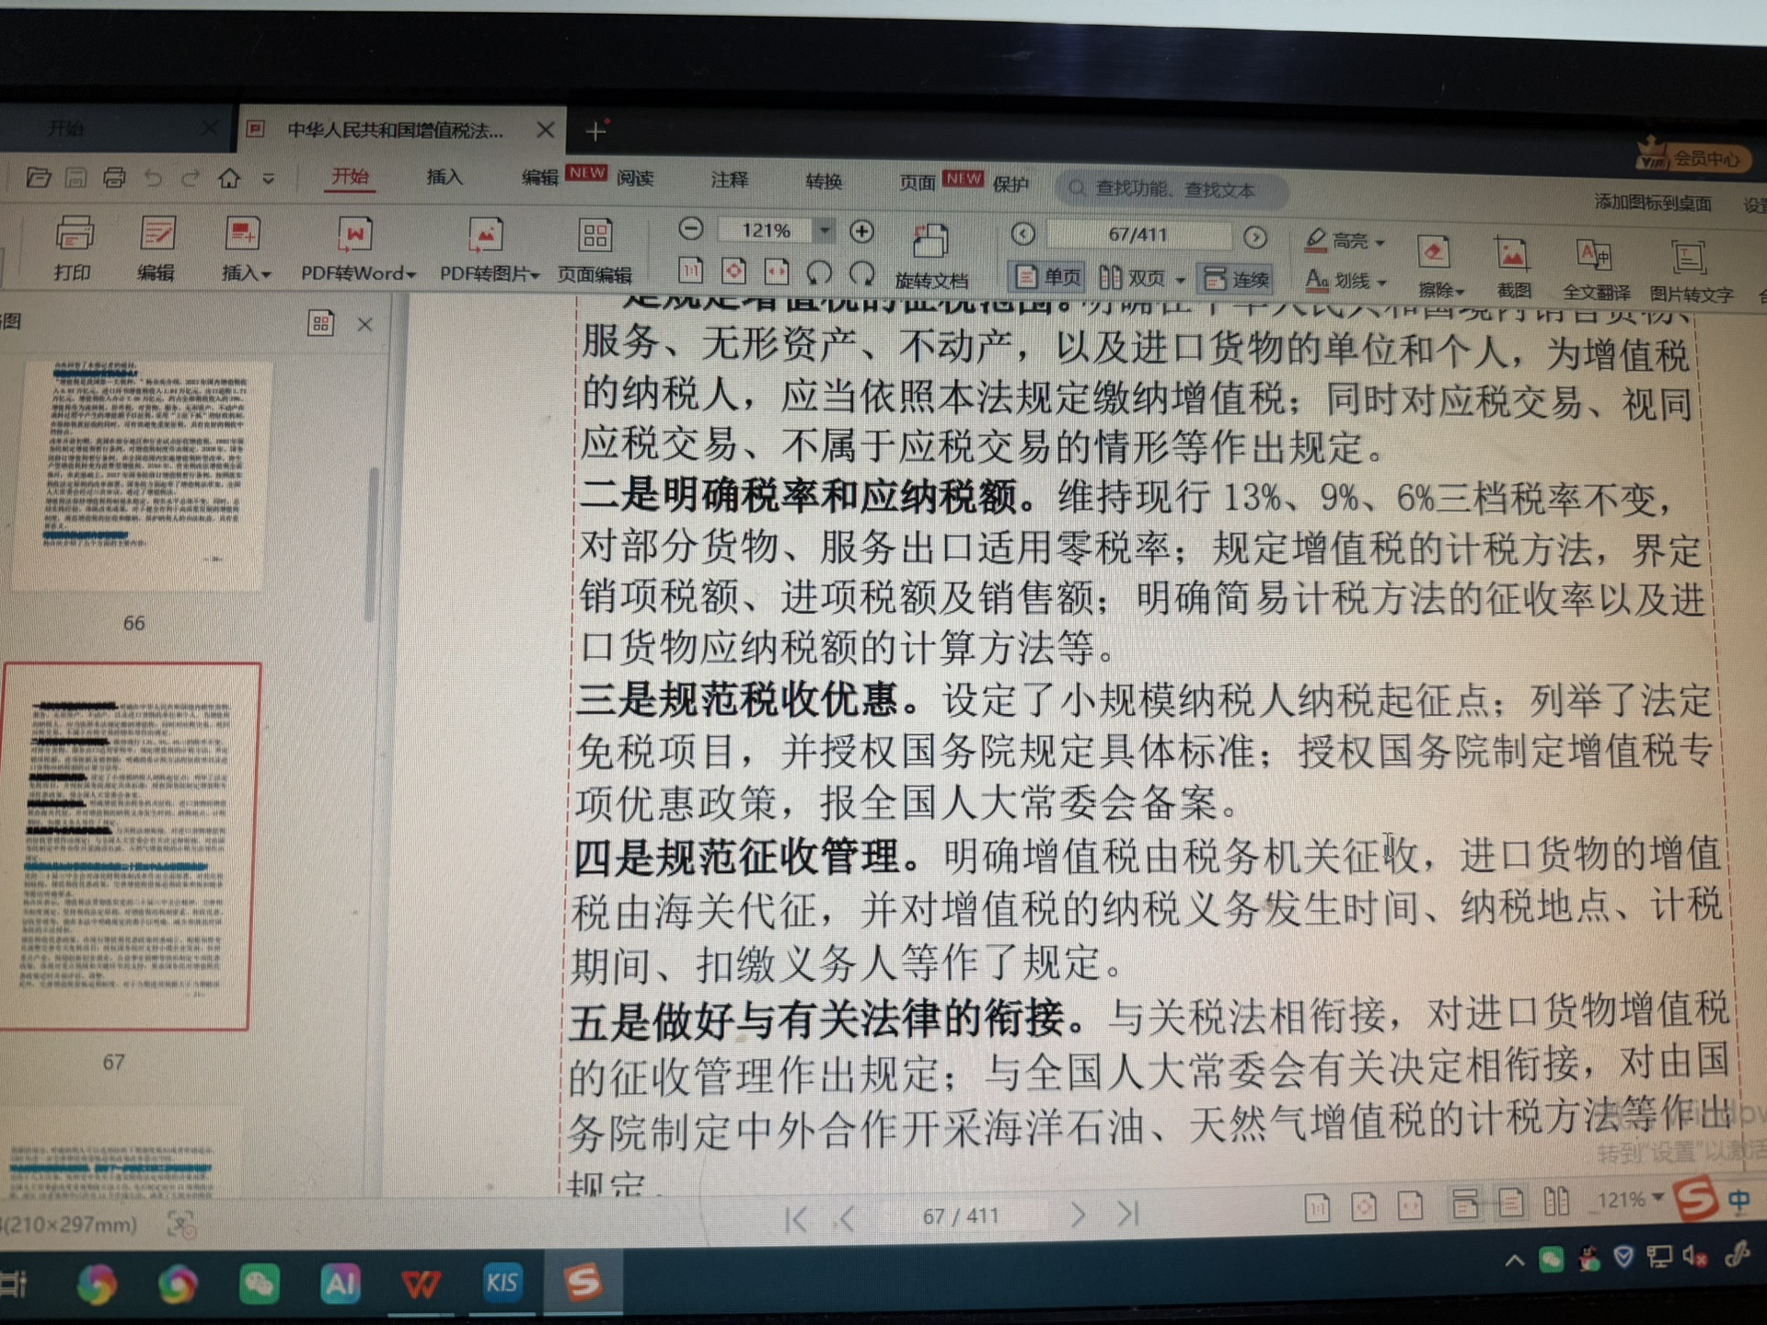Jump to last page in status bar
Screen dimensions: 1767x1325
click(1128, 1215)
